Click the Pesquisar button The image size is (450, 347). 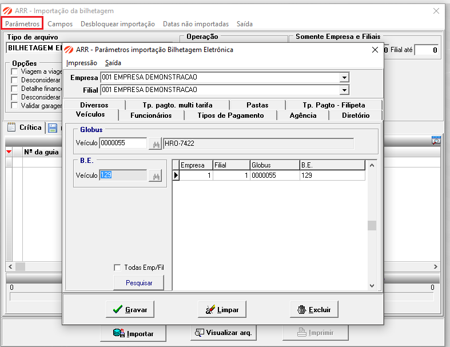(x=139, y=283)
